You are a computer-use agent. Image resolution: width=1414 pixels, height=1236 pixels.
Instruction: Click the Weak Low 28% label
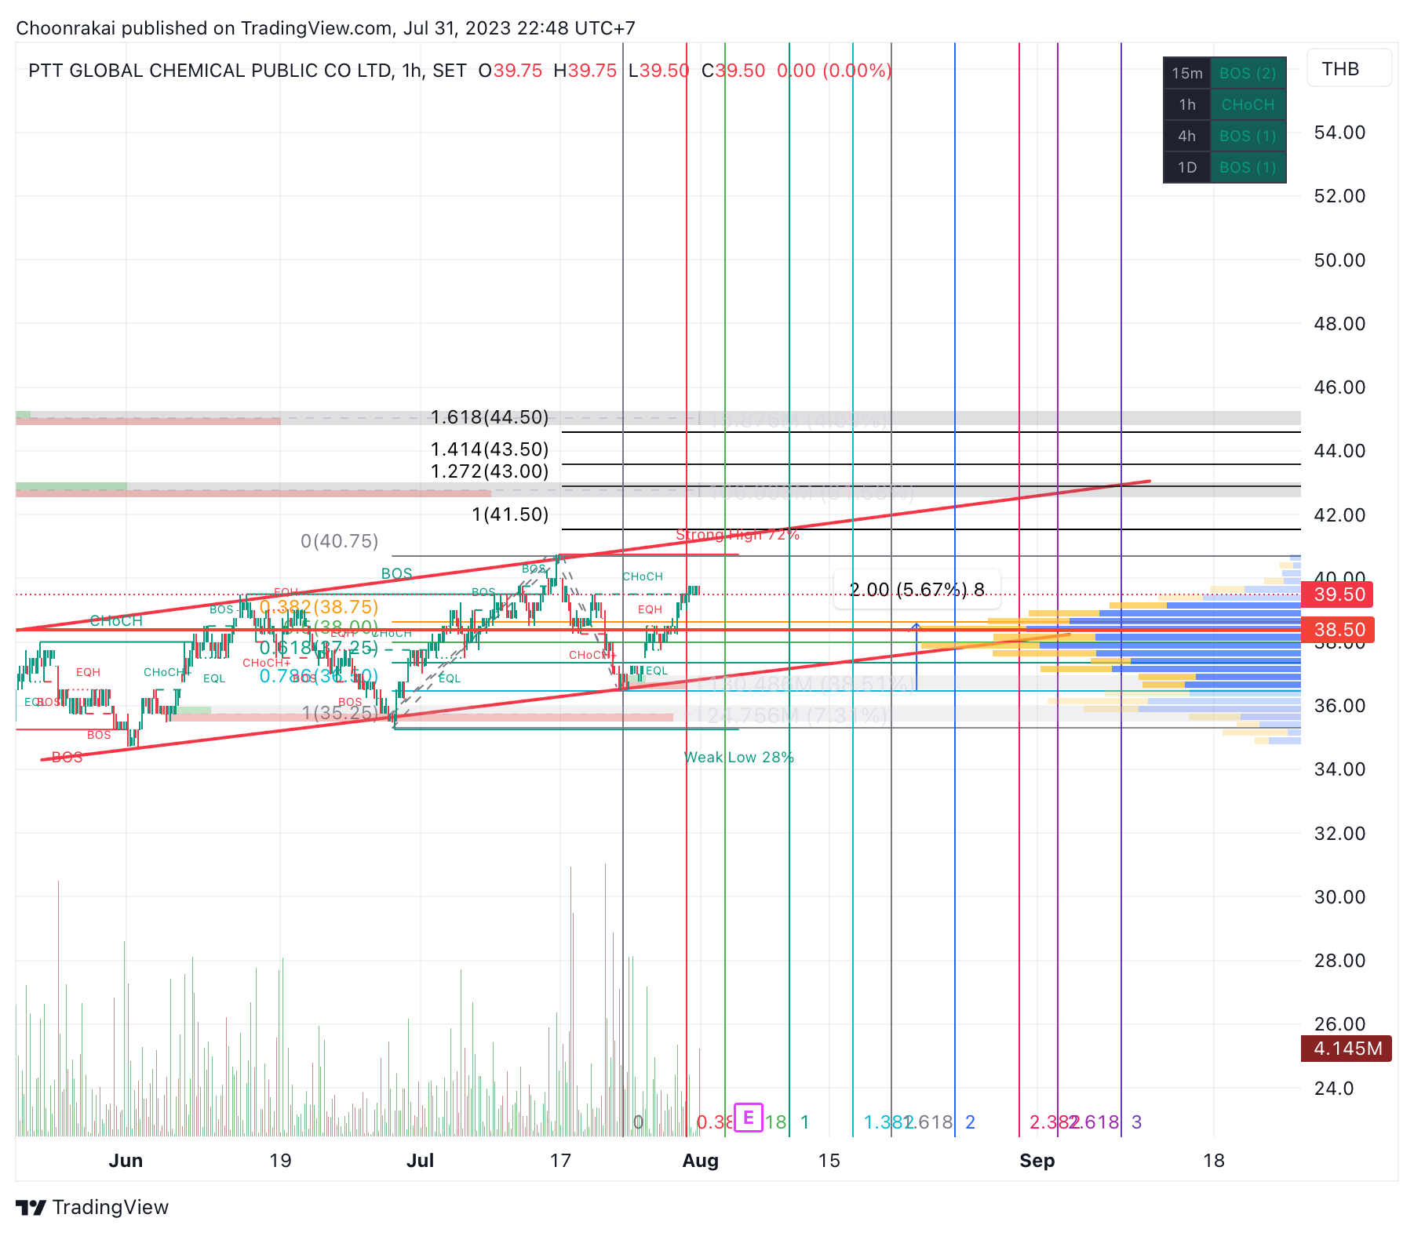point(739,758)
